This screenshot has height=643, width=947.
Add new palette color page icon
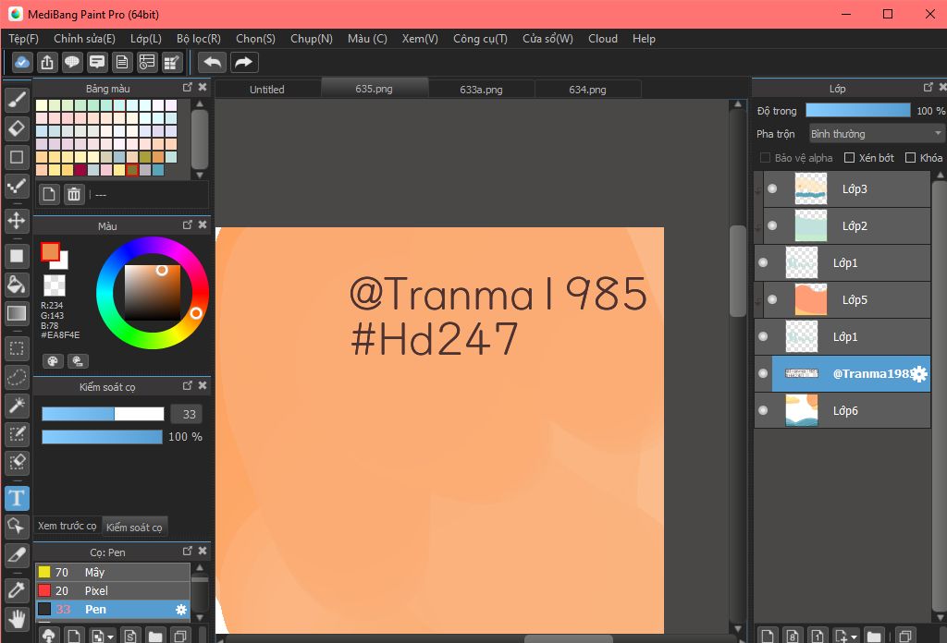[49, 194]
